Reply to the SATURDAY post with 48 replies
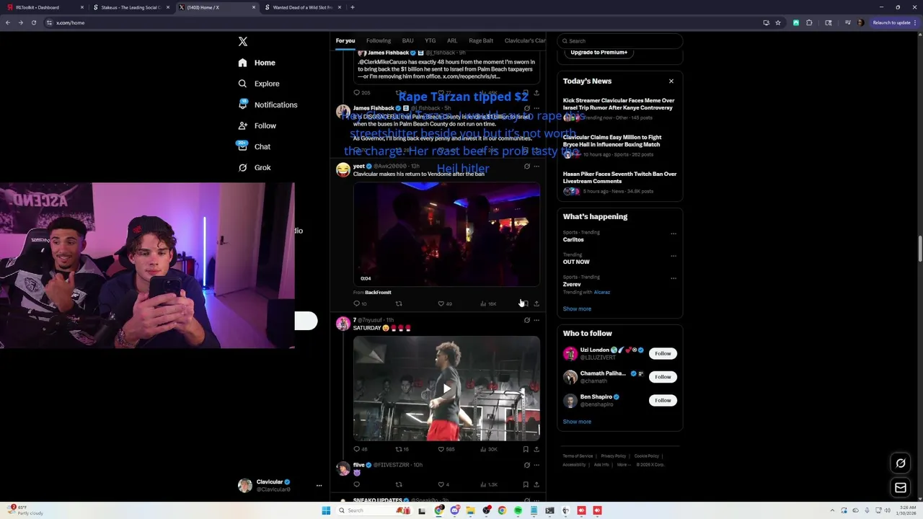Image resolution: width=923 pixels, height=519 pixels. click(x=360, y=449)
